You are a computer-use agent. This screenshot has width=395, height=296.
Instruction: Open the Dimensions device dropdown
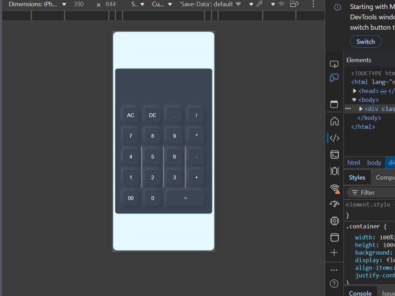pyautogui.click(x=37, y=4)
